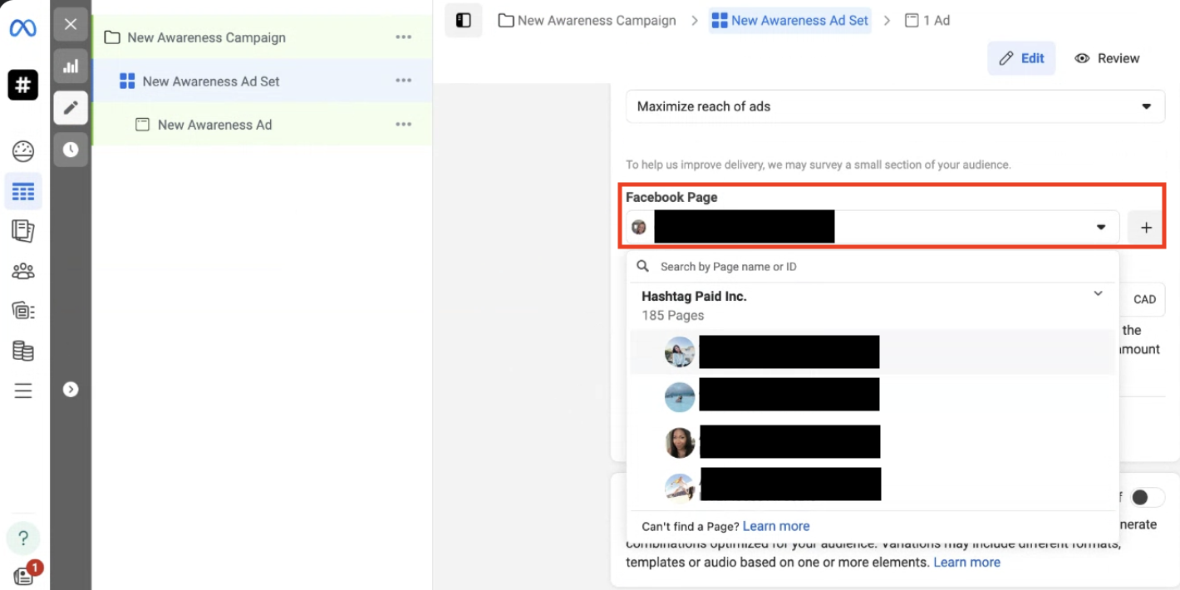Click the bar chart performance icon
The height and width of the screenshot is (590, 1180).
pos(71,66)
